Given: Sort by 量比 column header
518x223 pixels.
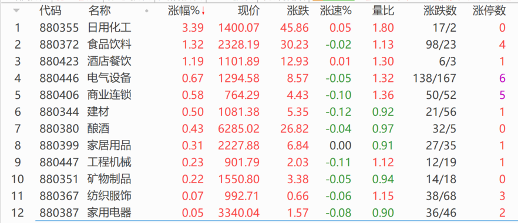Looking at the screenshot, I should pos(383,11).
